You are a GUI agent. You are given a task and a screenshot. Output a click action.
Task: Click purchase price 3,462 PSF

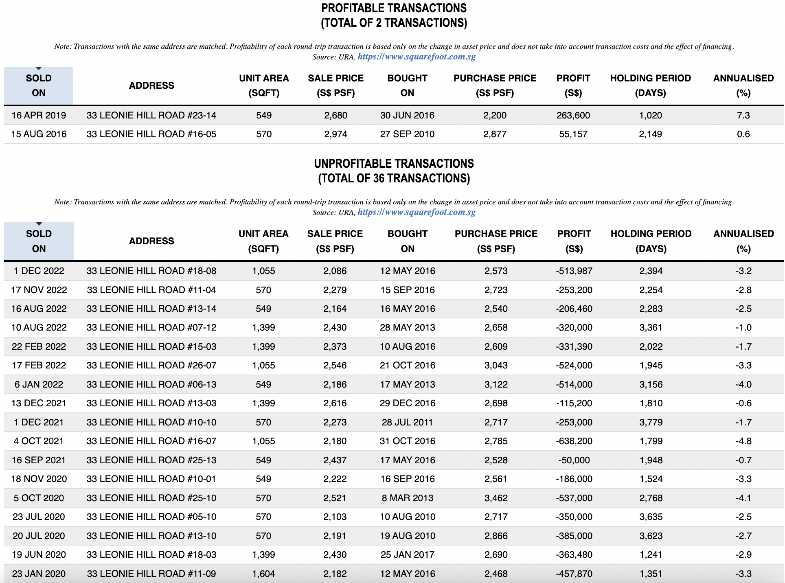click(496, 498)
